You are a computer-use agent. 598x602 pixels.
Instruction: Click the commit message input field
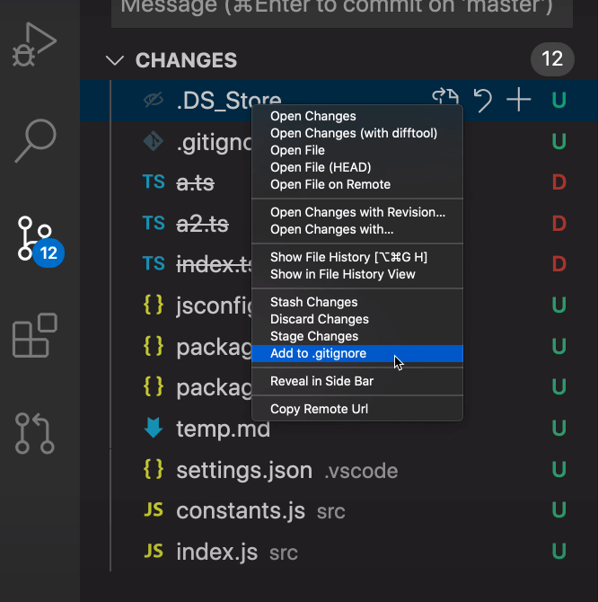point(341,7)
